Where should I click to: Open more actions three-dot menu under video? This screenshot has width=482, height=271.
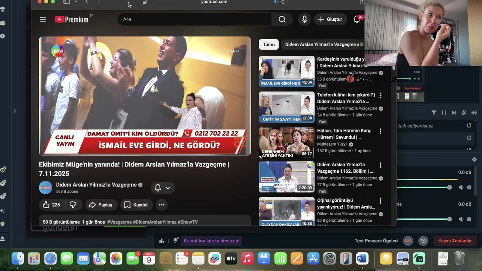(162, 205)
